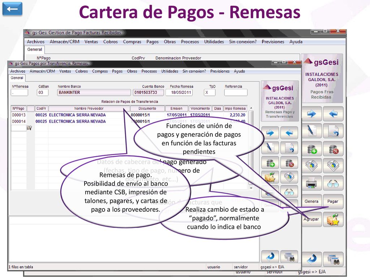Go to next record in Remesas window

tap(270, 133)
